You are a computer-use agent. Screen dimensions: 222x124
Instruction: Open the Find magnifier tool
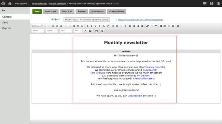[74, 26]
